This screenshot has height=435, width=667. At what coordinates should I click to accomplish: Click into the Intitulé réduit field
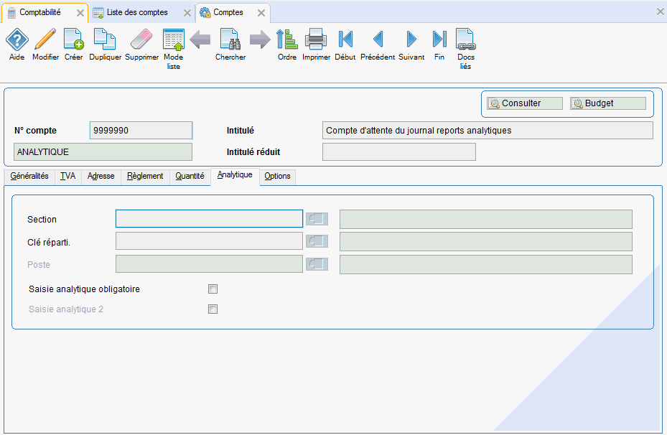click(x=398, y=151)
